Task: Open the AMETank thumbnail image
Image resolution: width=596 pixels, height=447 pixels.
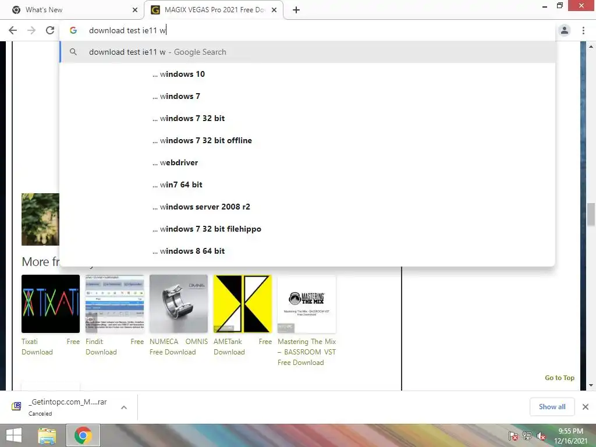Action: click(243, 304)
